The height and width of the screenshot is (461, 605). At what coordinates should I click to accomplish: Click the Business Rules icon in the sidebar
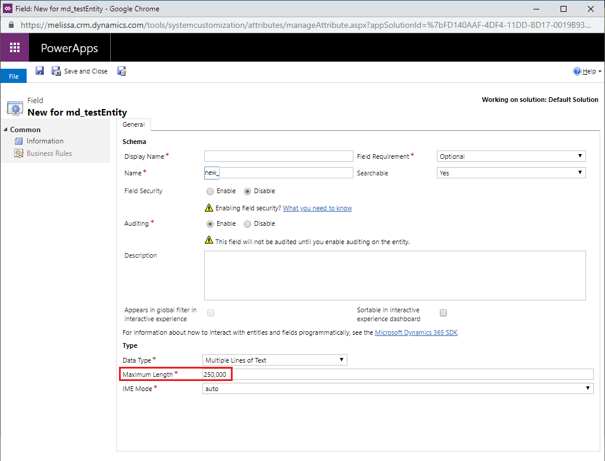pos(18,153)
